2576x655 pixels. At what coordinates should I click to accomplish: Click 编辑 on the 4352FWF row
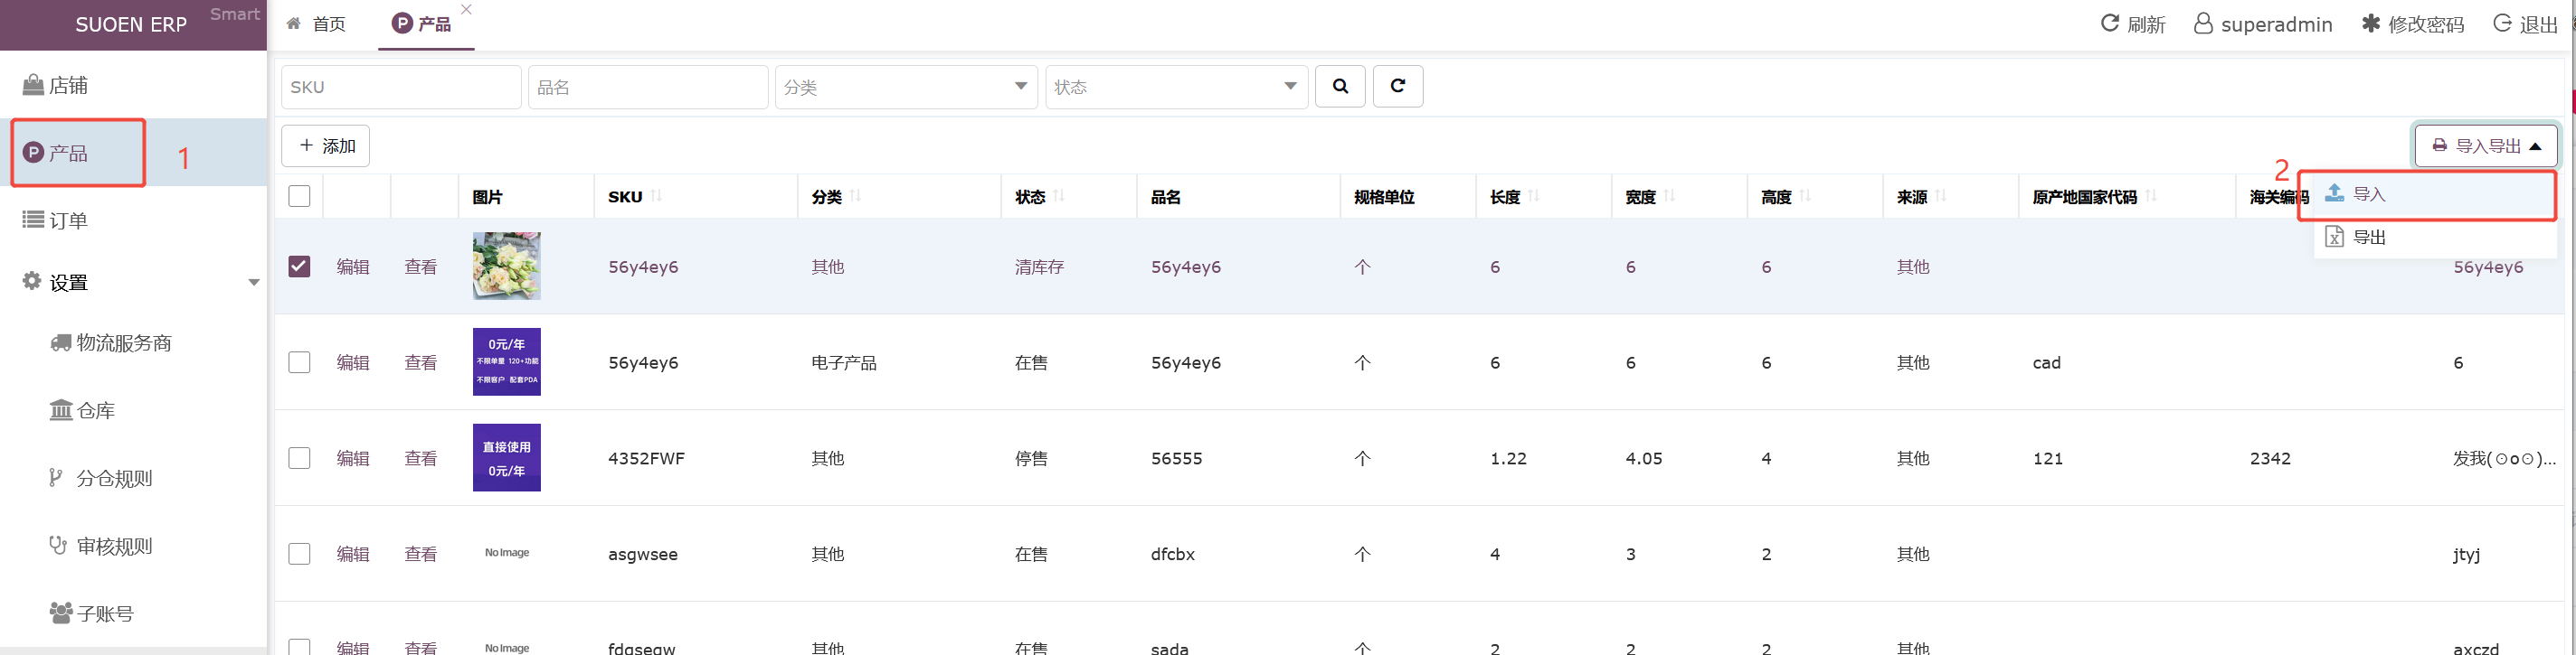(353, 458)
